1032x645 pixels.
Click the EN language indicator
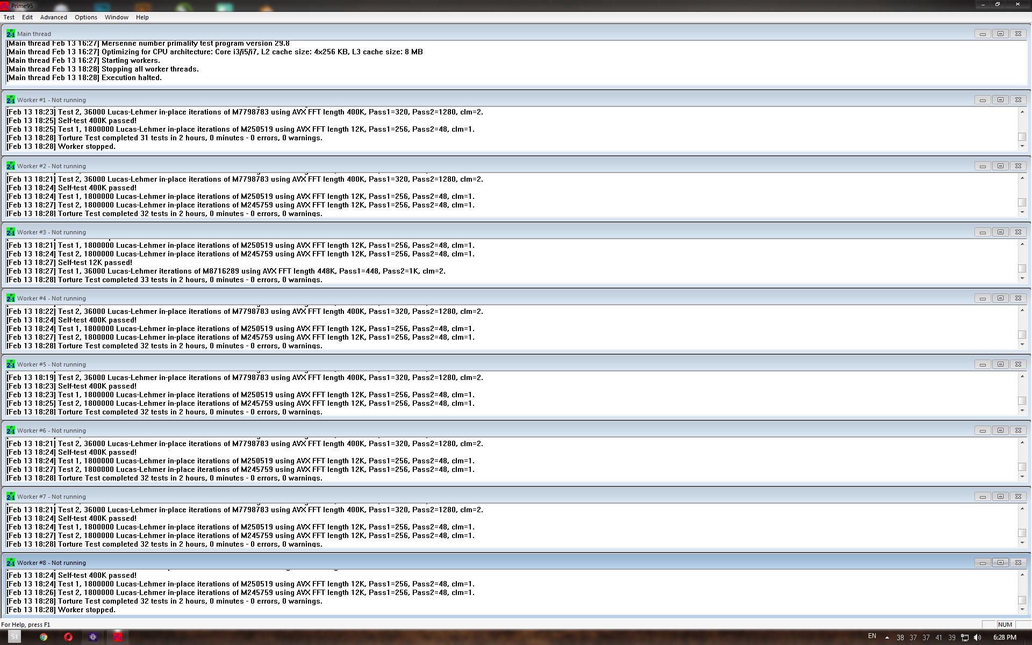[x=872, y=636]
